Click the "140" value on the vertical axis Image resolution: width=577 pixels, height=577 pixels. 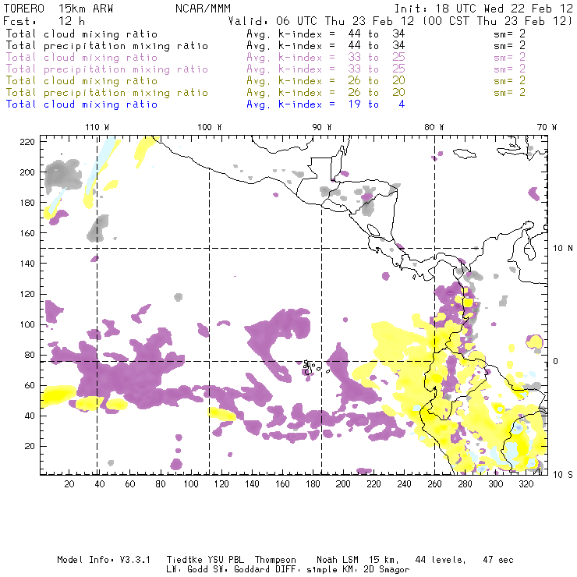click(27, 264)
